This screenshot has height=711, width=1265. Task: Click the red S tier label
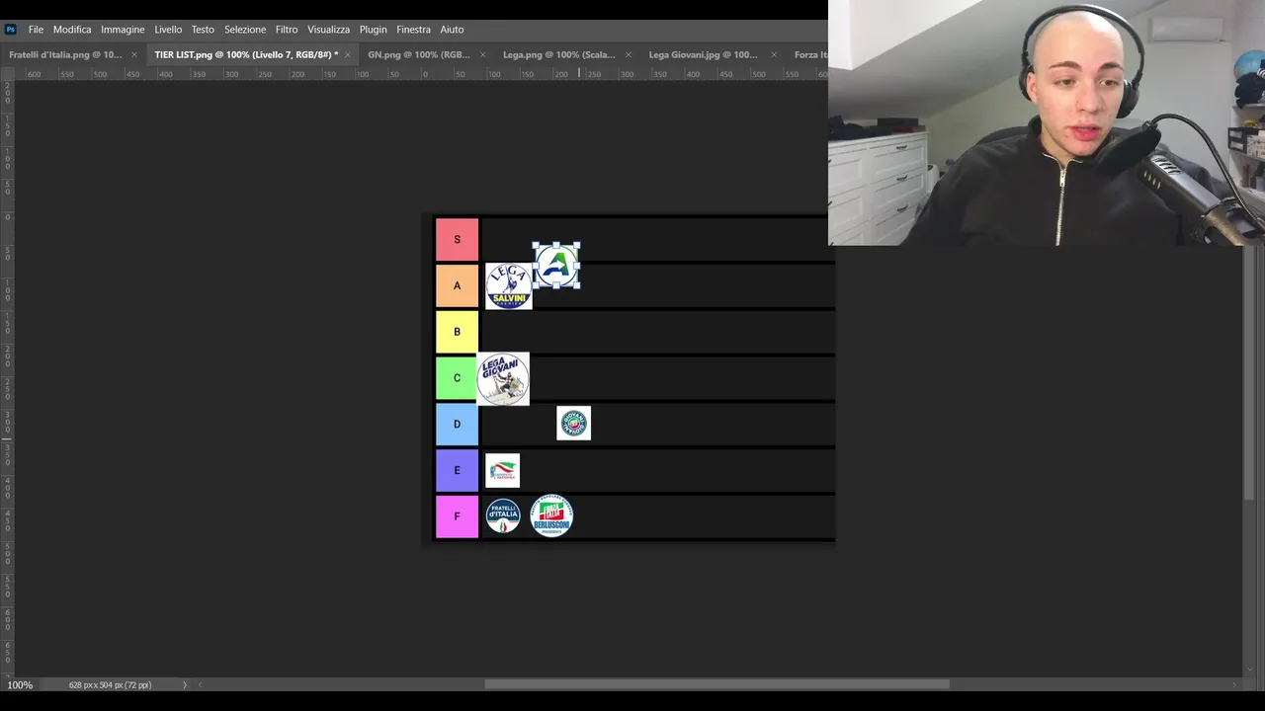point(457,240)
